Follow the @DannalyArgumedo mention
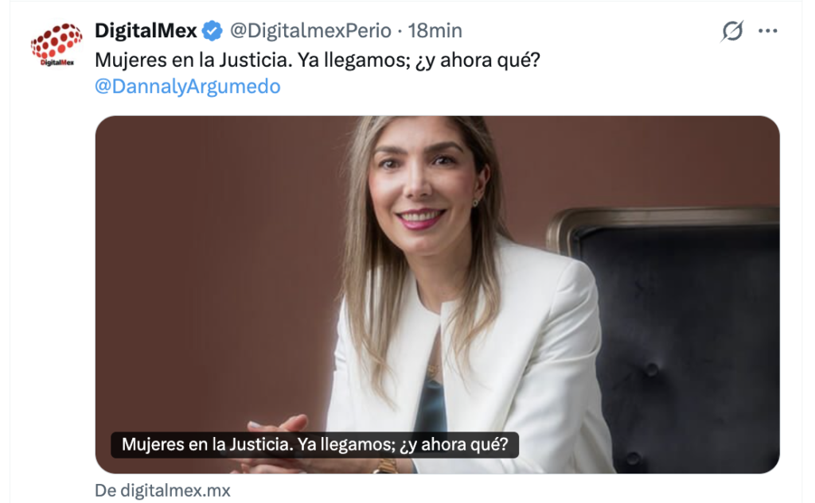815x503 pixels. click(x=188, y=86)
